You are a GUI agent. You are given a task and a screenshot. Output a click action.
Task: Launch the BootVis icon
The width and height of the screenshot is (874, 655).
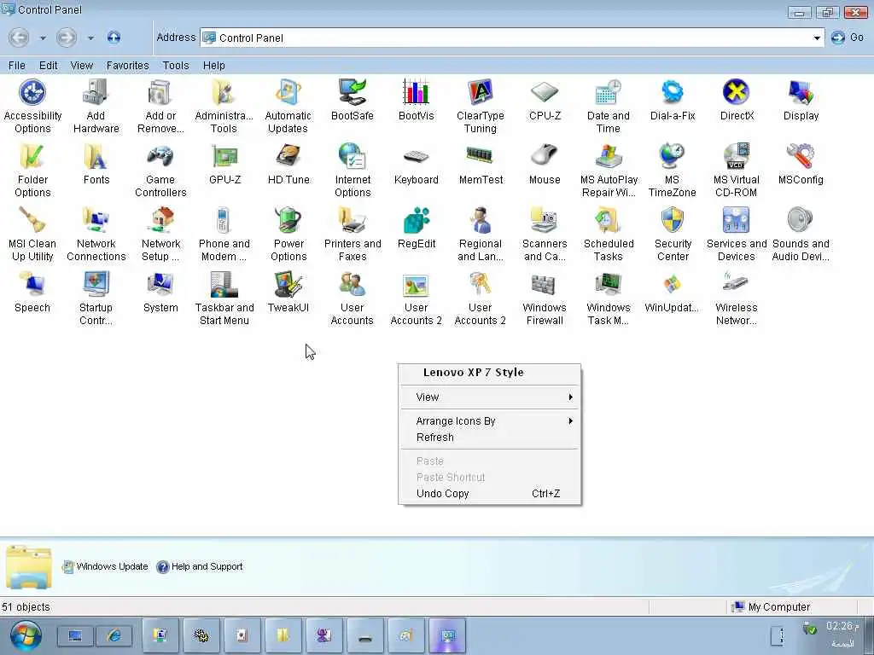pos(417,92)
